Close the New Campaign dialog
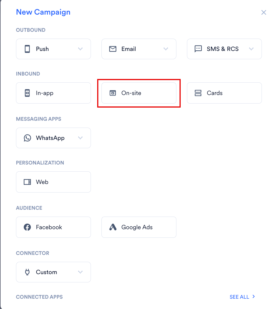Screen dimensions: 271x309 click(x=264, y=12)
